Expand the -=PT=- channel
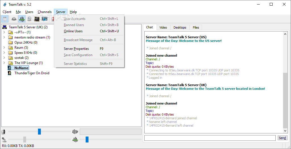This screenshot has height=149, width=291. 4,32
